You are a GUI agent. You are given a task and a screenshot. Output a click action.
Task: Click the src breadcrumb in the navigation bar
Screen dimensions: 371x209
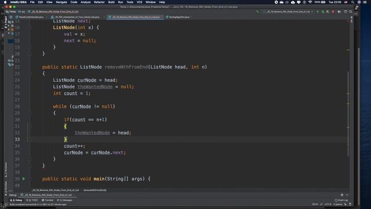[22, 12]
